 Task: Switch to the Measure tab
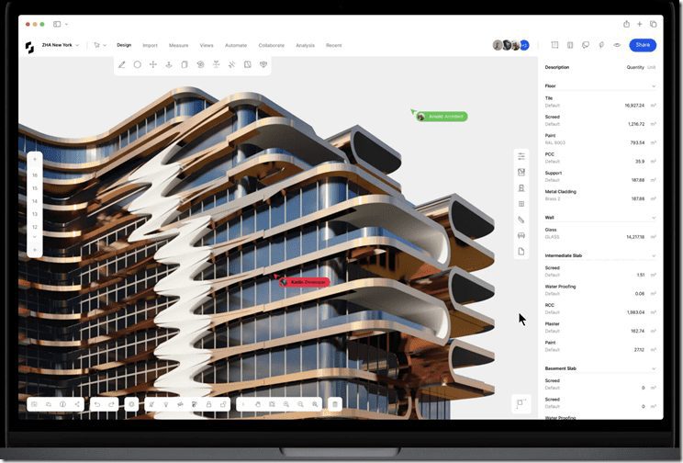[x=178, y=45]
